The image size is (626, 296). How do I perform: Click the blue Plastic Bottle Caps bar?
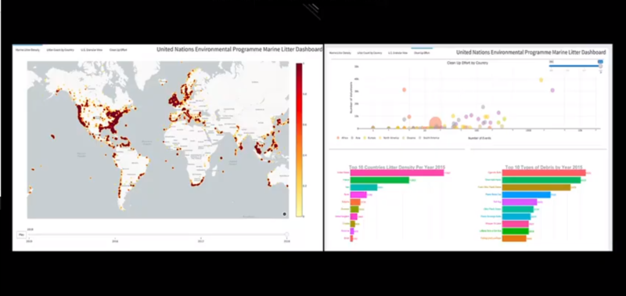[526, 194]
